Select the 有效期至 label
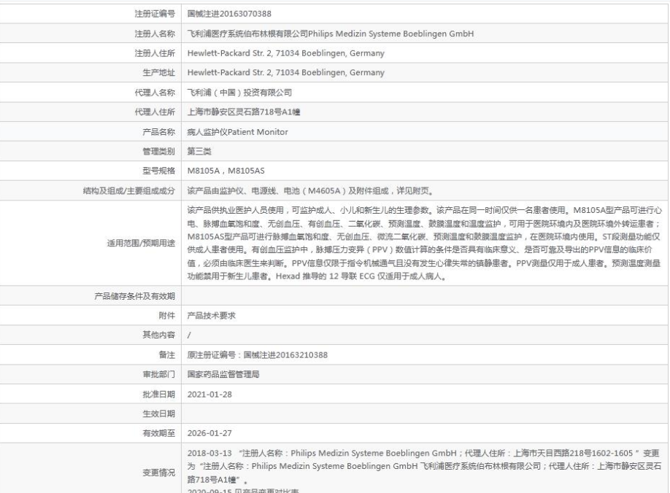Image resolution: width=670 pixels, height=493 pixels. point(158,433)
